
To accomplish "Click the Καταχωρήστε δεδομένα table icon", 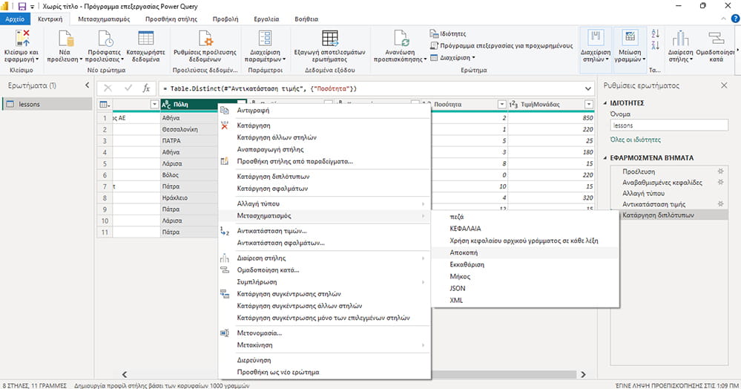I will (x=145, y=38).
